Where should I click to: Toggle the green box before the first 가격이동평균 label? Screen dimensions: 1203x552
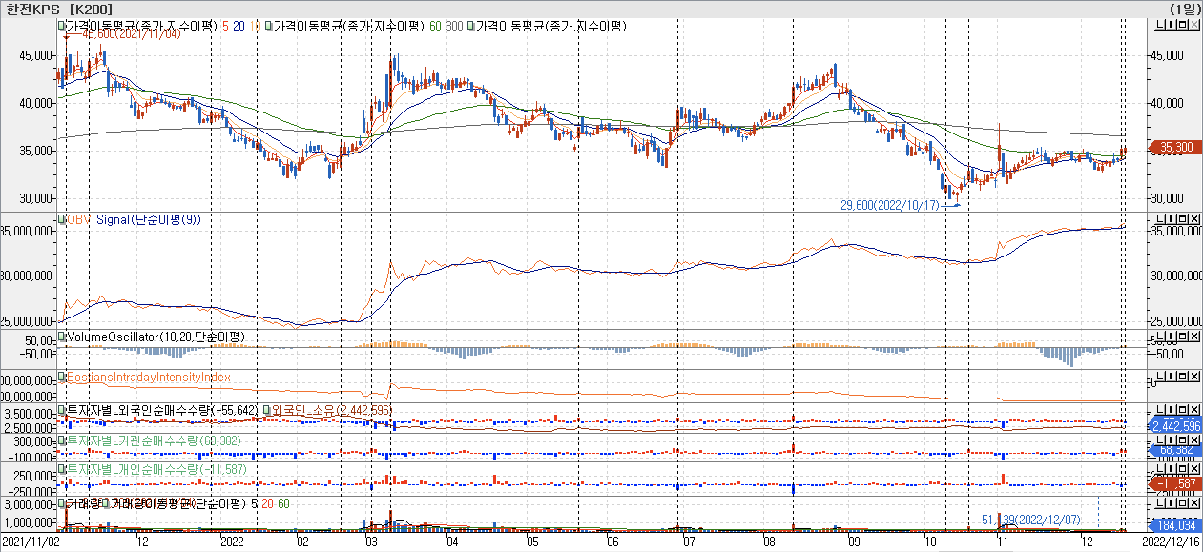tap(62, 26)
